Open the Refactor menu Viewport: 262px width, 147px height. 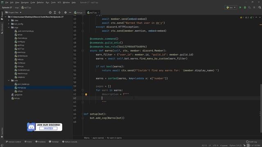[x=40, y=2]
